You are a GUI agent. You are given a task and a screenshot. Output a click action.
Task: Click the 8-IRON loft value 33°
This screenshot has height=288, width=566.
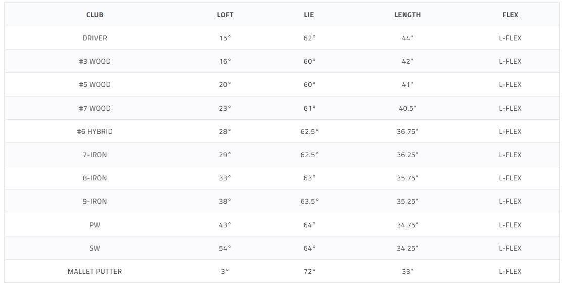click(225, 178)
